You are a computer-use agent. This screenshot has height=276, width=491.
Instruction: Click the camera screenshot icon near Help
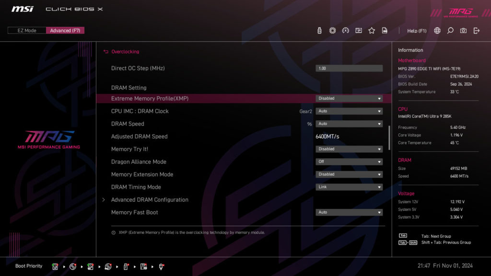click(463, 30)
